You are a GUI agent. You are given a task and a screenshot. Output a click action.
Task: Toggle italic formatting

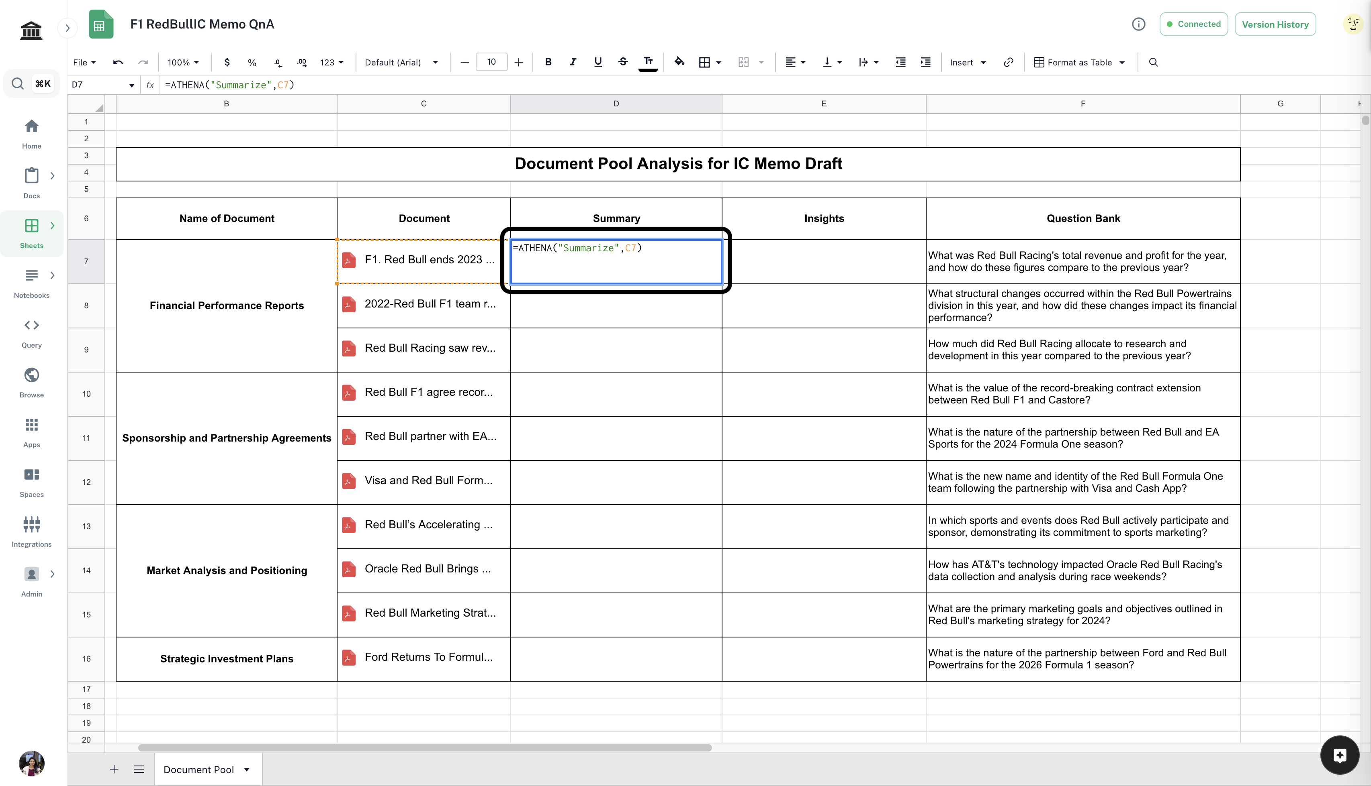[573, 62]
